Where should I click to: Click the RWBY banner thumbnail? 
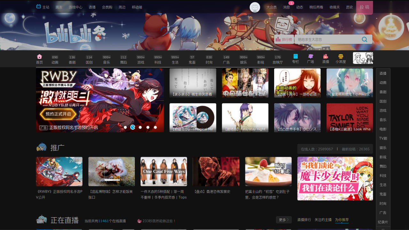[x=100, y=99]
